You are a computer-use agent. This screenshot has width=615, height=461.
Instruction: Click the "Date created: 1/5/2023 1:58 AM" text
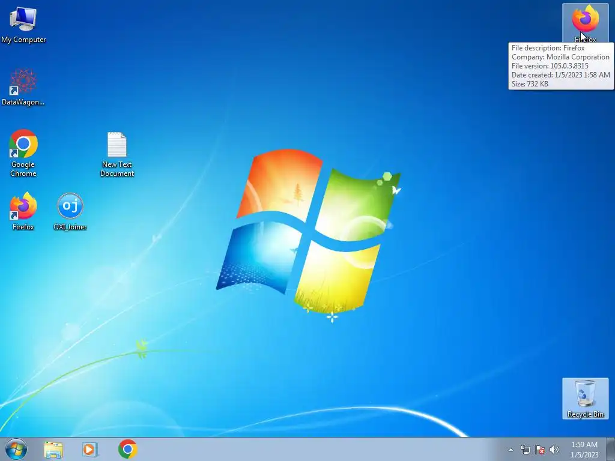[x=561, y=75]
